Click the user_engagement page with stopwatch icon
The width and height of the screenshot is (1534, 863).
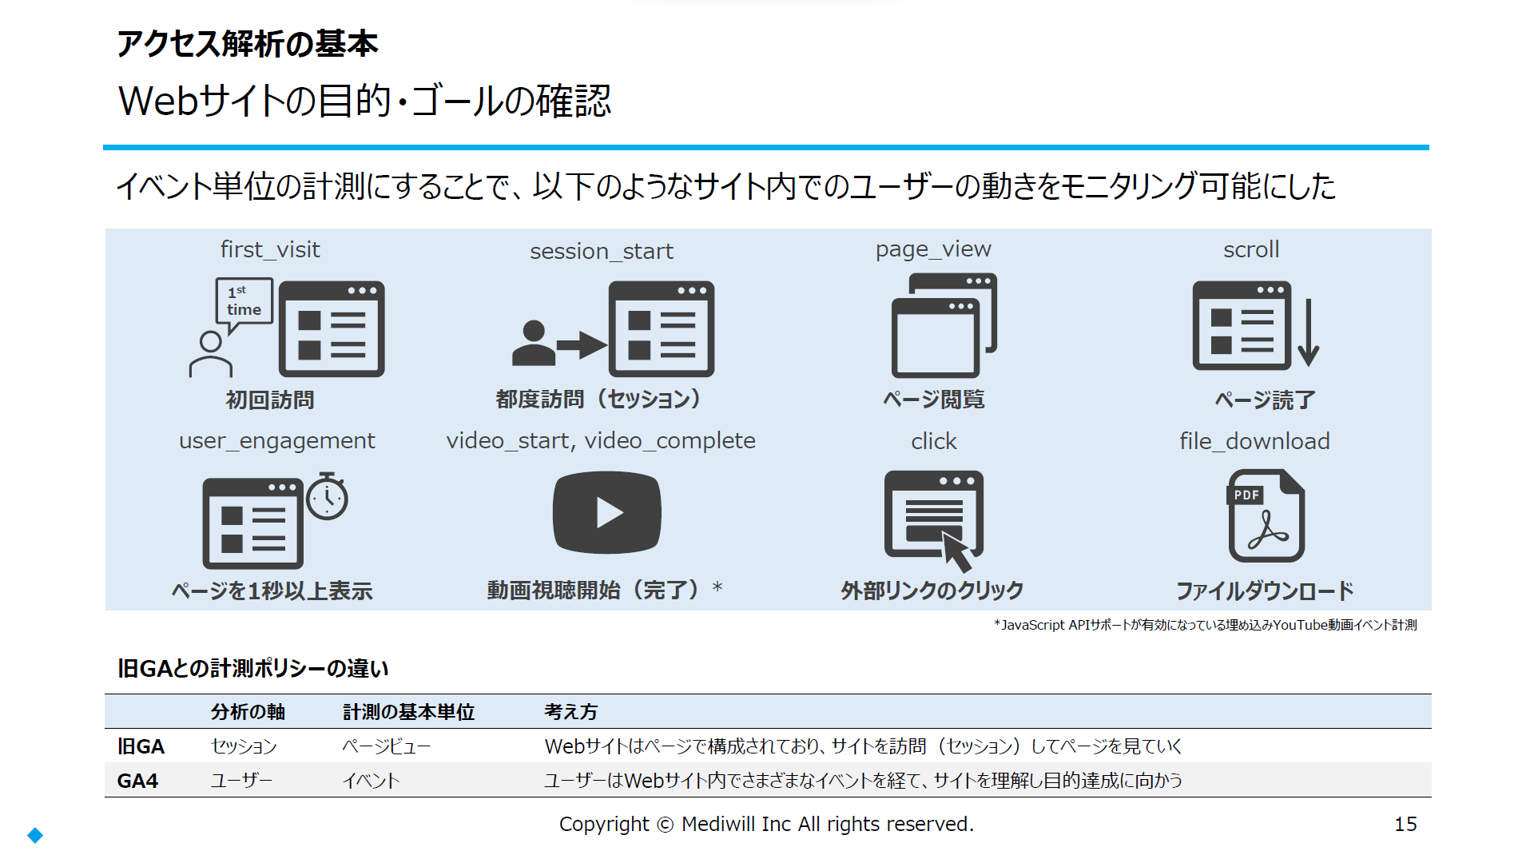coord(276,520)
